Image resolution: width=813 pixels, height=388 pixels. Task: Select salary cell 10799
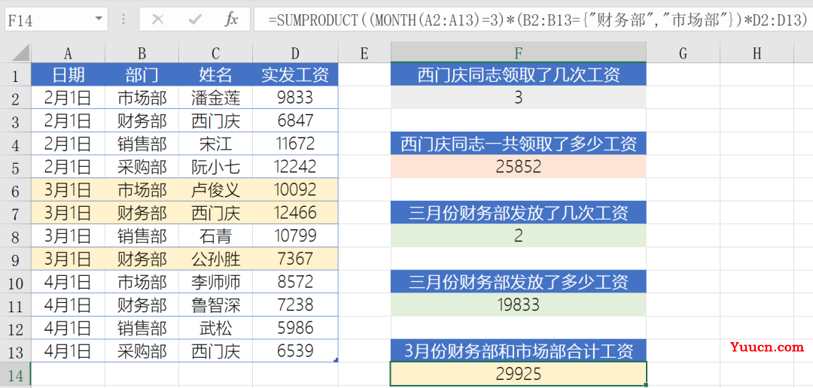click(x=295, y=235)
